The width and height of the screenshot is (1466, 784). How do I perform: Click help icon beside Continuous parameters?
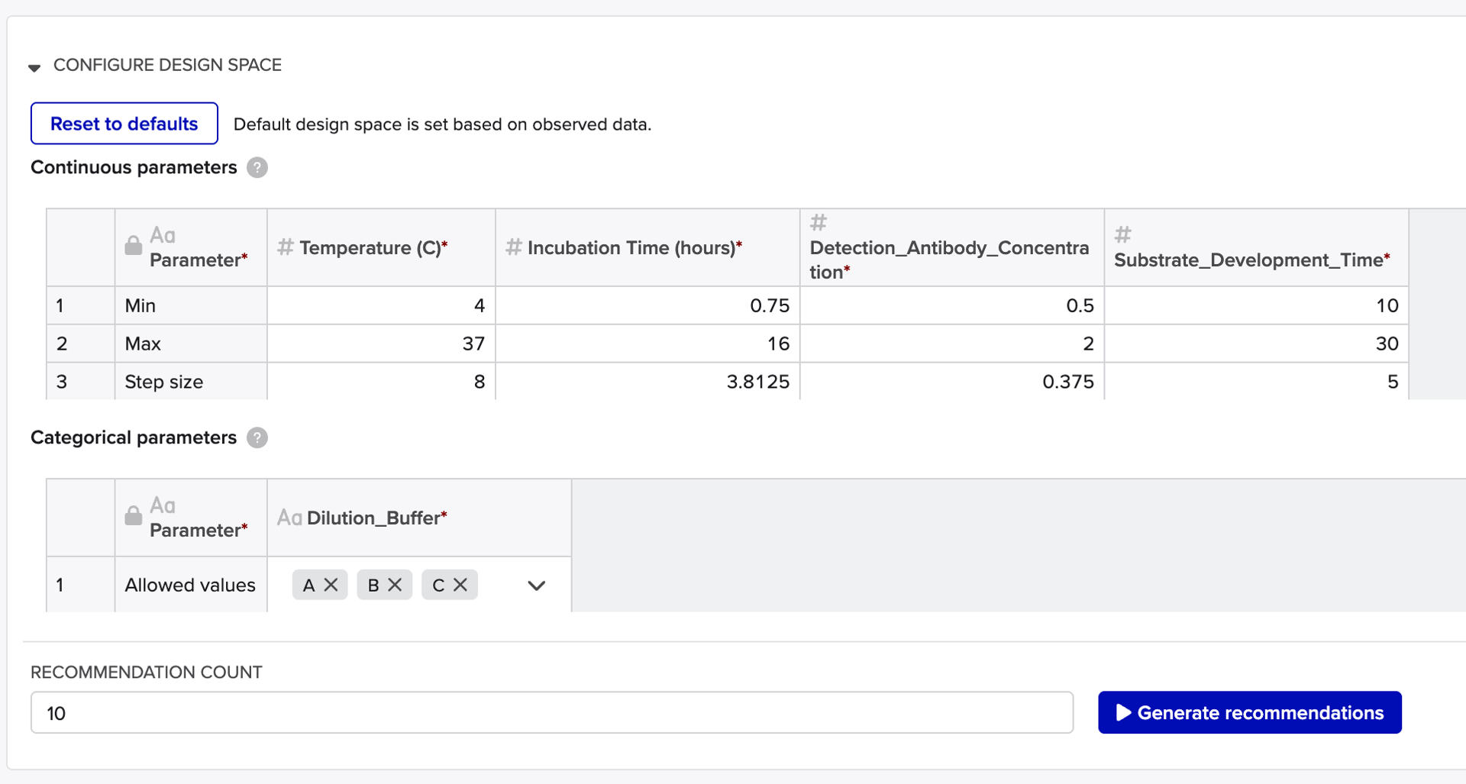[257, 167]
